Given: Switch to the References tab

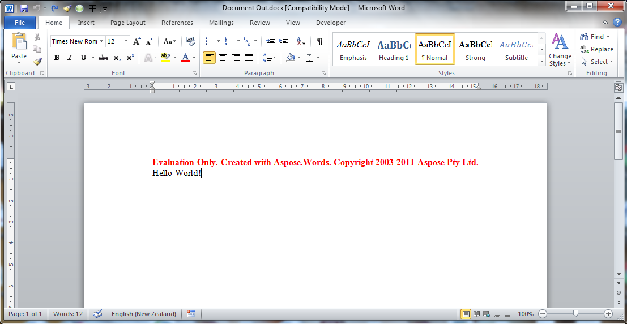Looking at the screenshot, I should pyautogui.click(x=177, y=23).
